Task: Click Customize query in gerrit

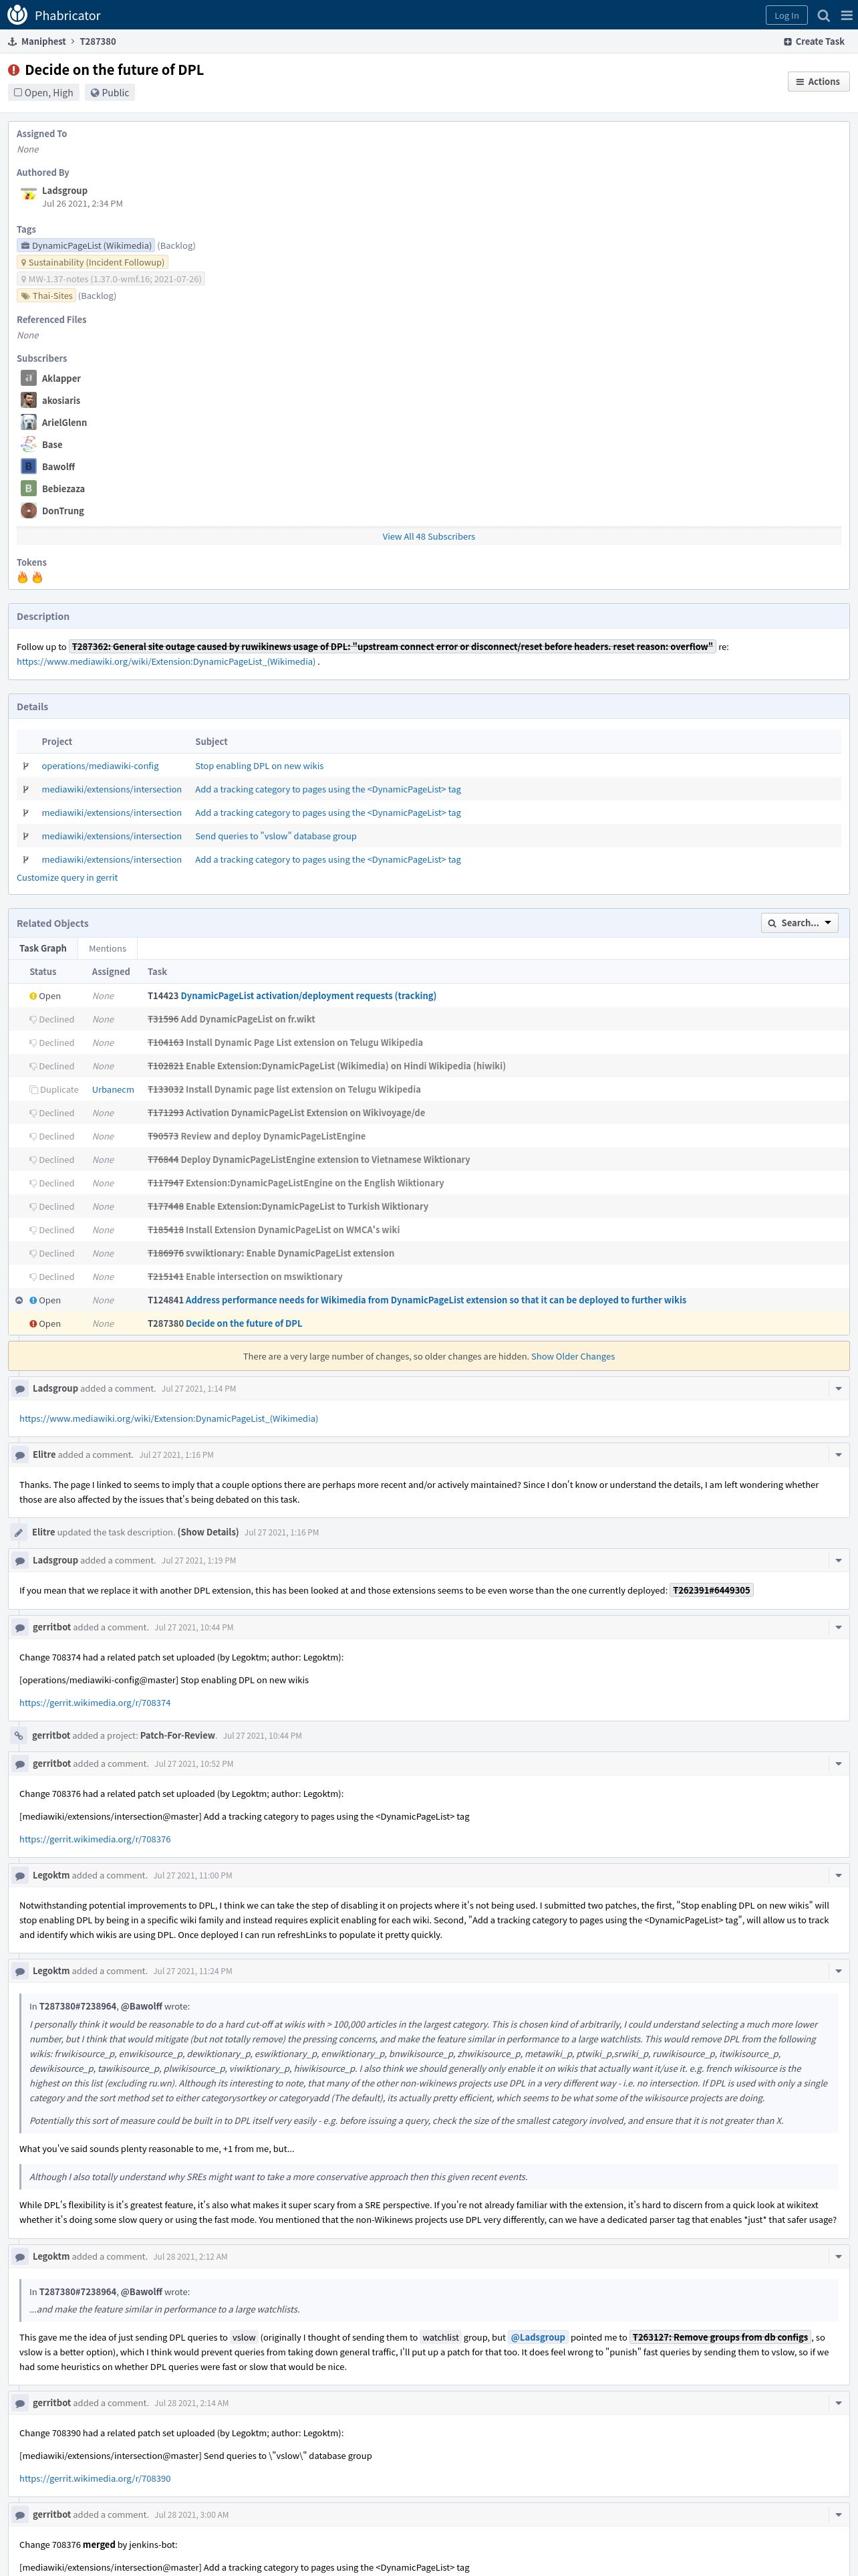Action: [x=67, y=878]
